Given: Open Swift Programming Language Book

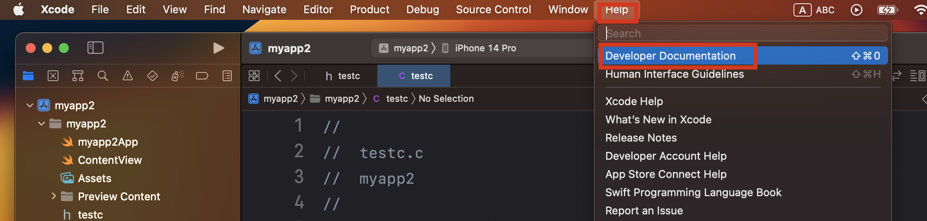Looking at the screenshot, I should click(693, 192).
